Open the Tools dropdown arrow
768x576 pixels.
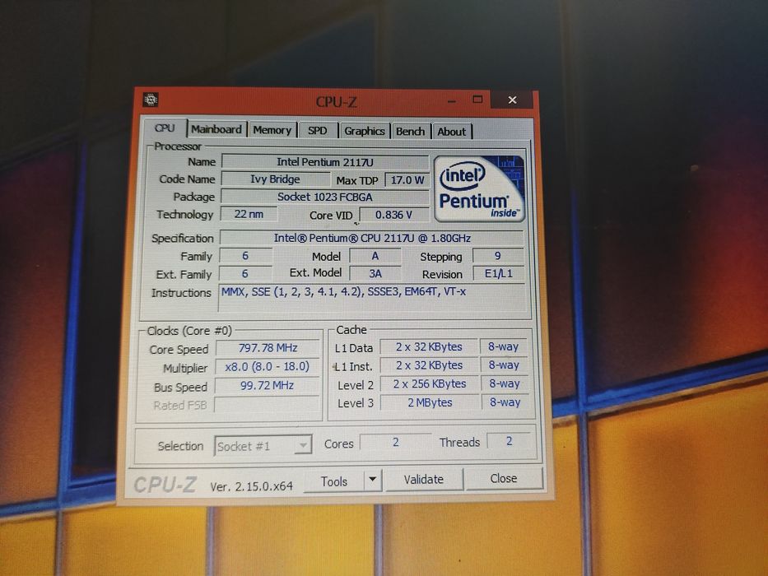[x=373, y=480]
